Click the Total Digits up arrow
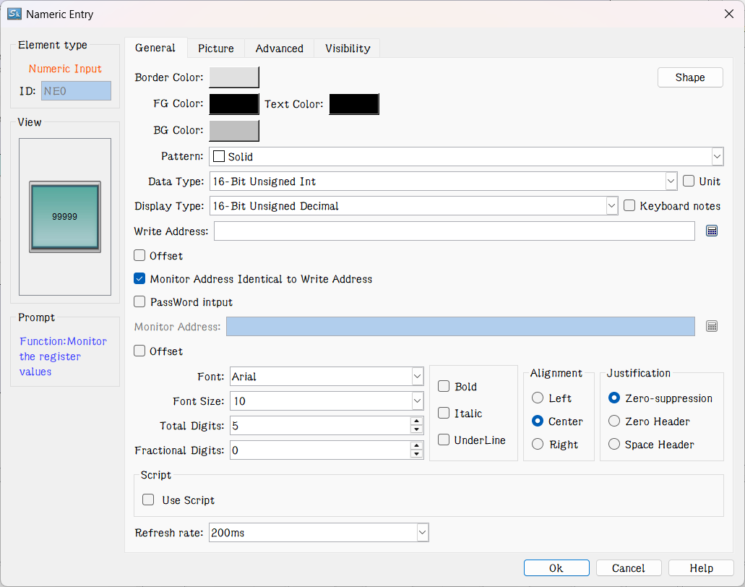The image size is (745, 587). [x=416, y=421]
